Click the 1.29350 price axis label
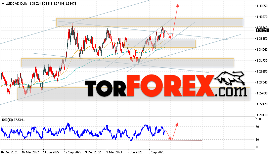 (x=262, y=71)
